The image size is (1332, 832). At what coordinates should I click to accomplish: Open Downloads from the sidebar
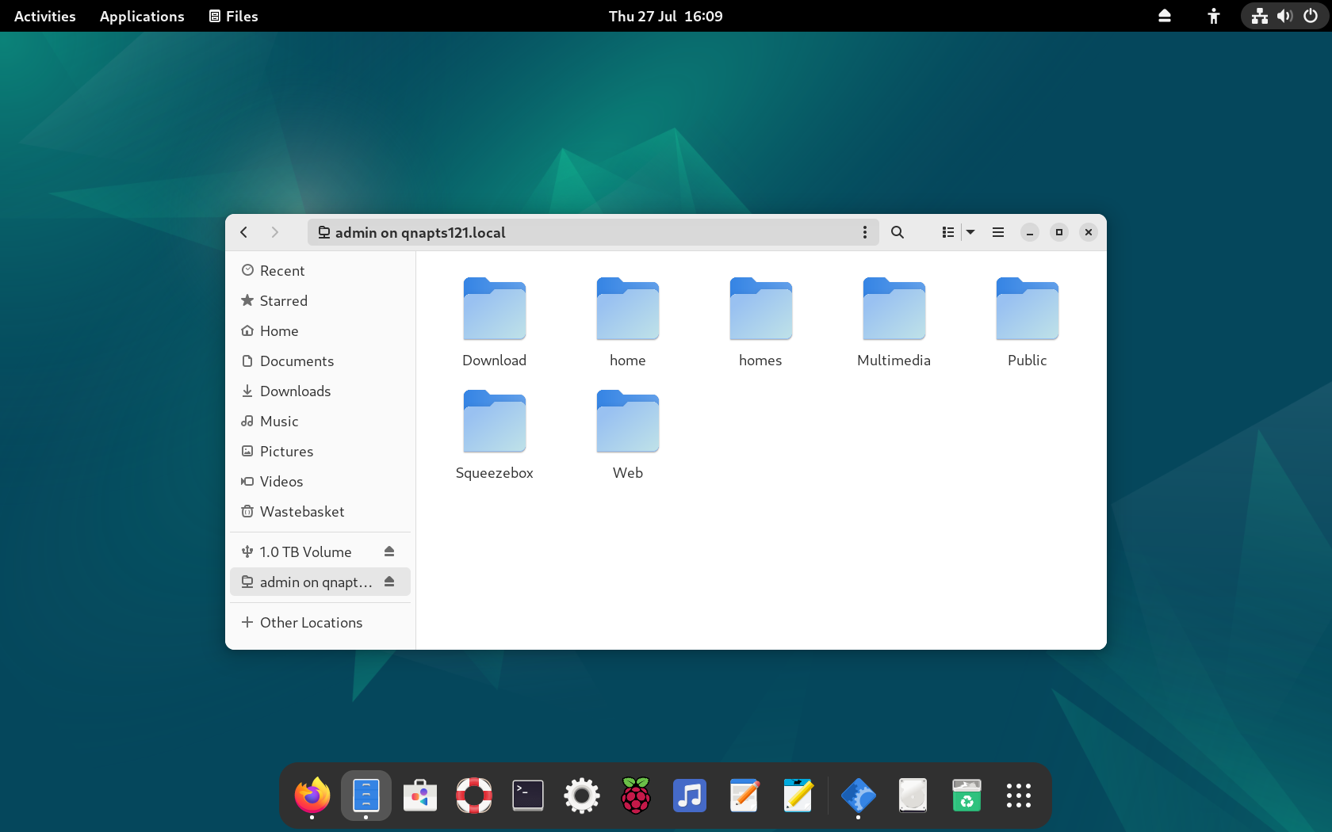[x=320, y=391]
